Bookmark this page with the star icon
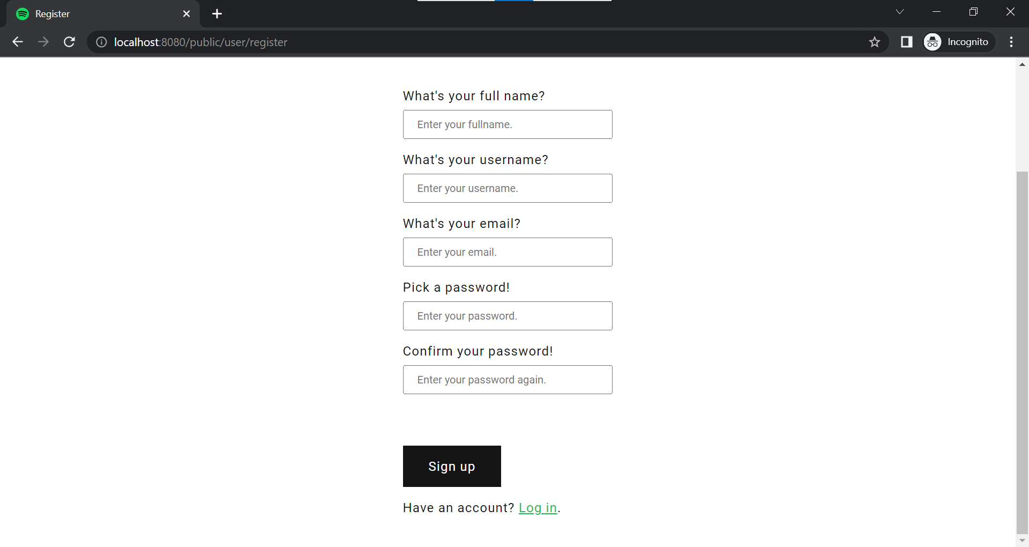The height and width of the screenshot is (547, 1029). click(x=875, y=42)
